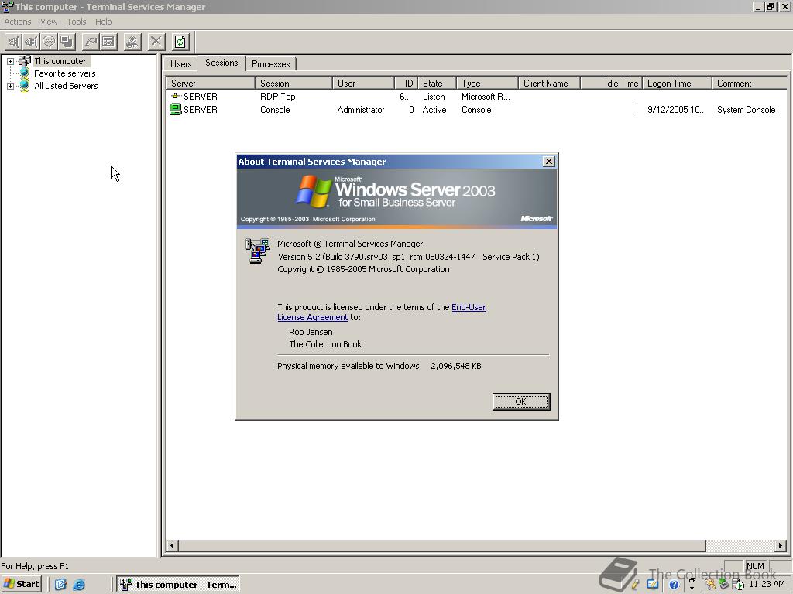Click the horizontal scrollbar left arrow

[173, 545]
